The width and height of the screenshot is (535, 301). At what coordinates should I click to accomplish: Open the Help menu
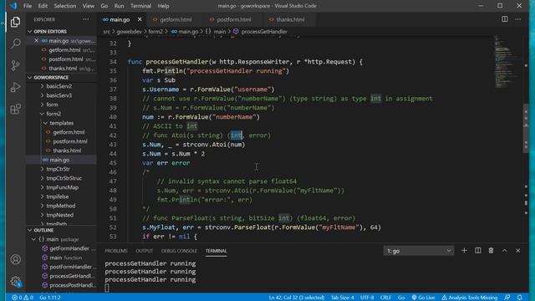(164, 6)
